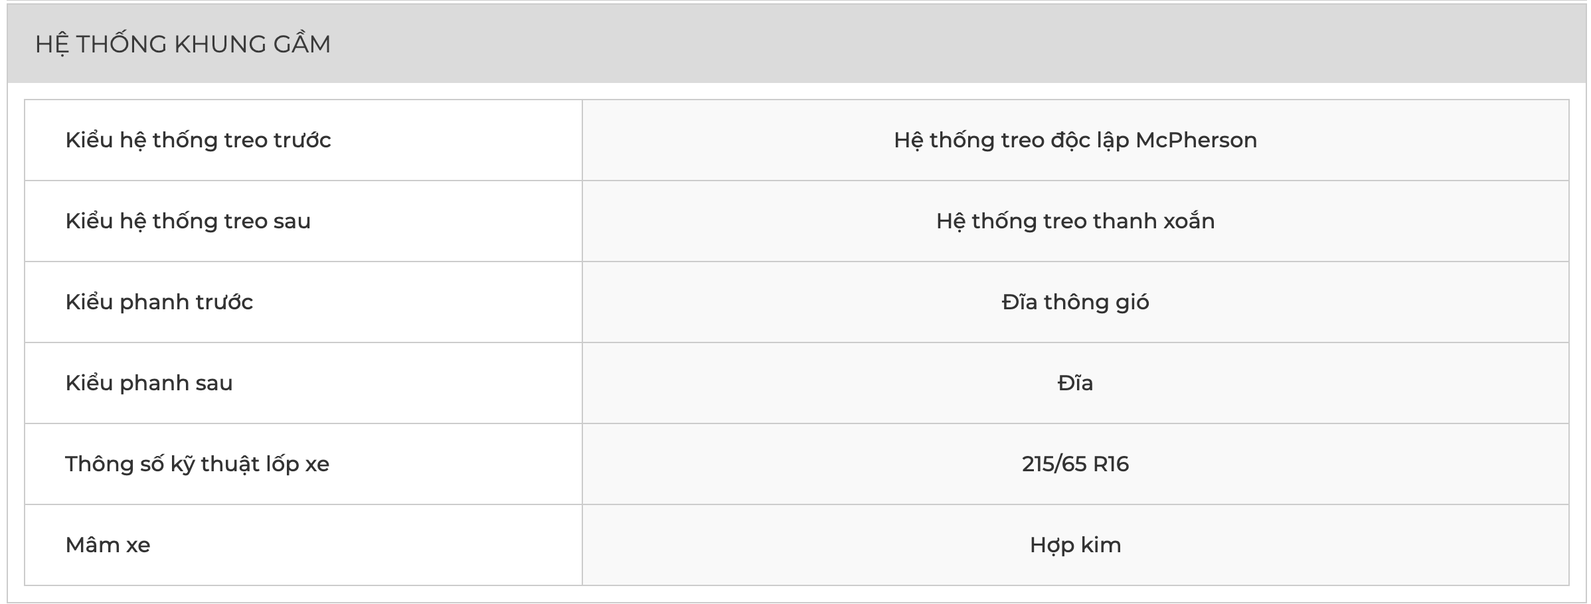The height and width of the screenshot is (604, 1591).
Task: Click the 'Hợp kim' wheel value
Action: pos(1075,546)
